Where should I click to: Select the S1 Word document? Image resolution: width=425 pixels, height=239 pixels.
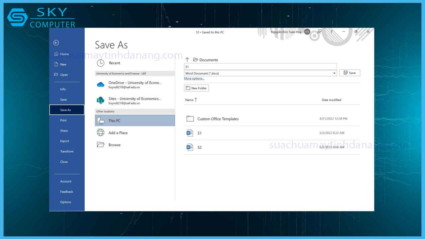click(272, 133)
